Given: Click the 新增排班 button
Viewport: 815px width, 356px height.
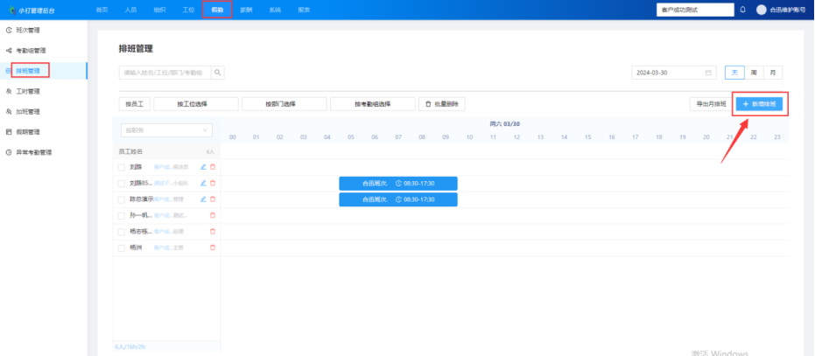Looking at the screenshot, I should click(759, 104).
